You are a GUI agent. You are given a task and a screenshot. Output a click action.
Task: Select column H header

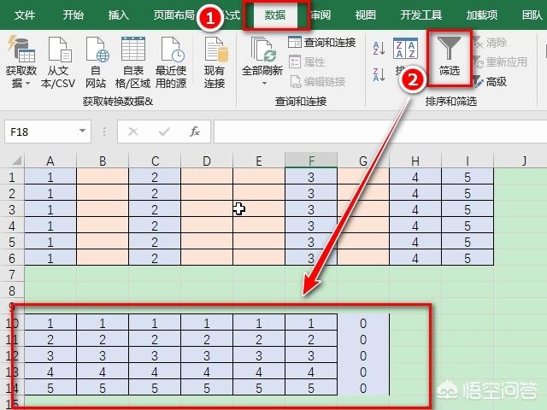click(x=415, y=161)
